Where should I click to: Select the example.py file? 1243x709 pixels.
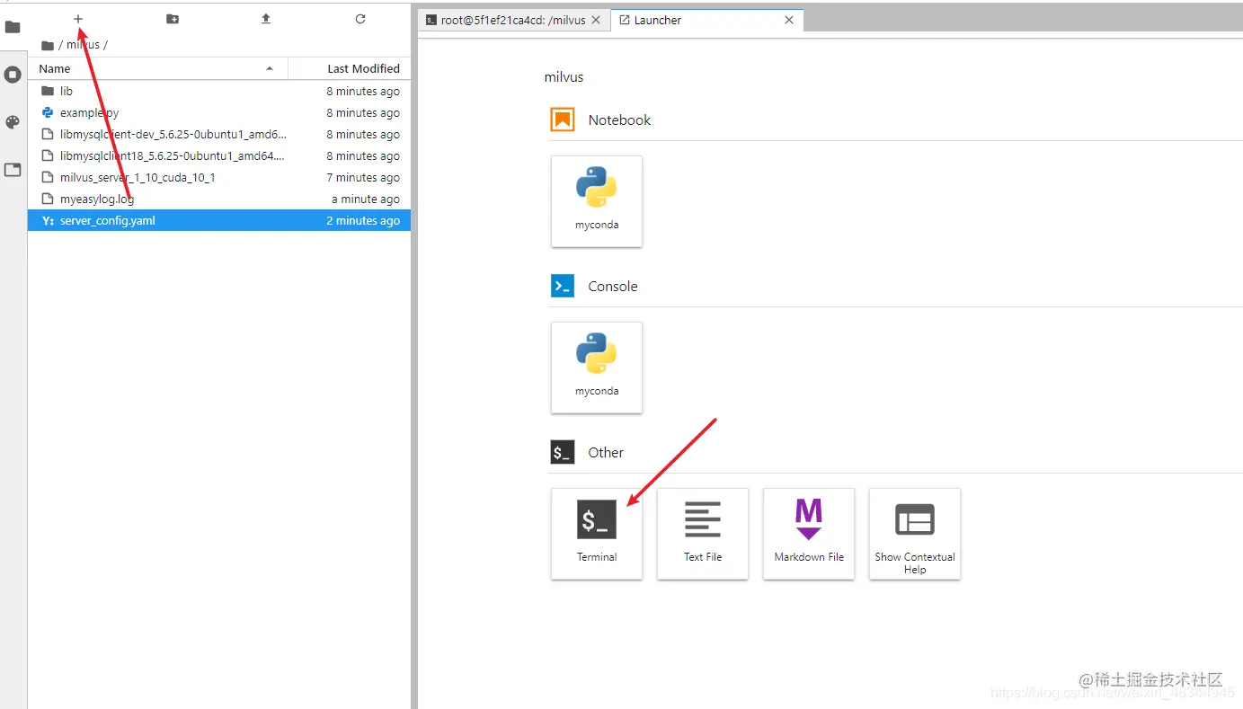click(219, 112)
